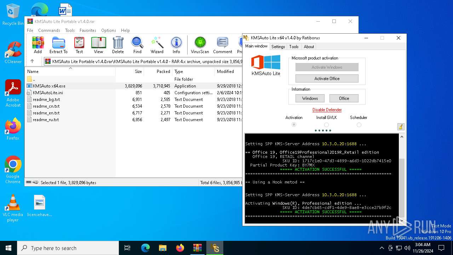Select readme_ru.txt in the file list
This screenshot has width=453, height=255.
pyautogui.click(x=133, y=120)
